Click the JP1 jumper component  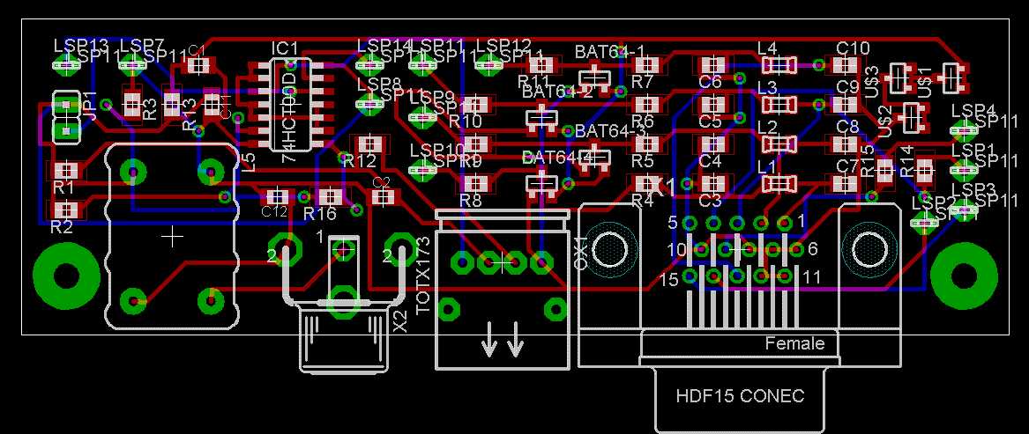tap(65, 117)
